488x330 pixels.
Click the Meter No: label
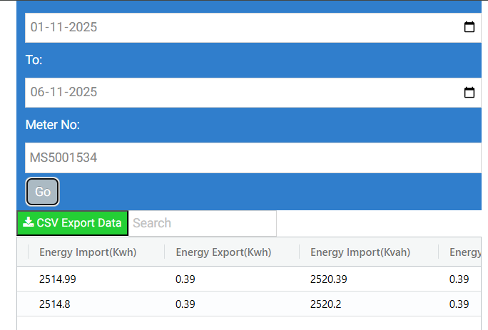click(x=53, y=125)
